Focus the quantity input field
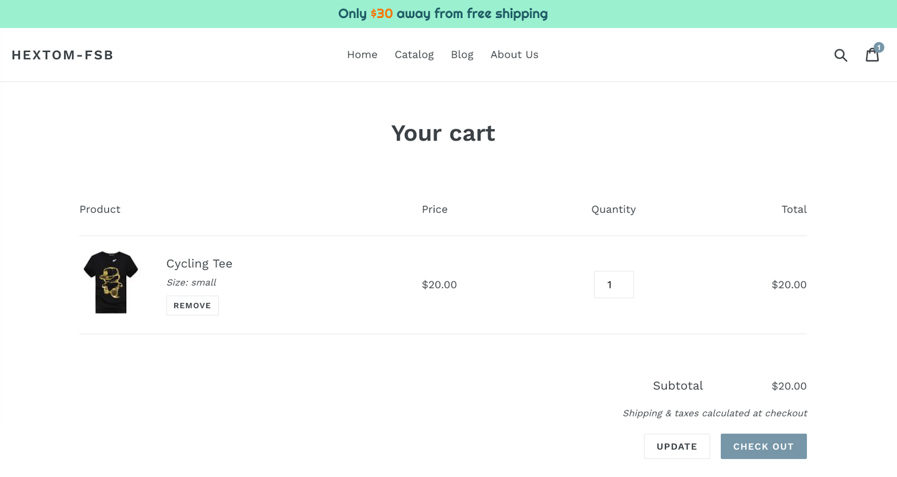The height and width of the screenshot is (477, 897). [x=613, y=284]
